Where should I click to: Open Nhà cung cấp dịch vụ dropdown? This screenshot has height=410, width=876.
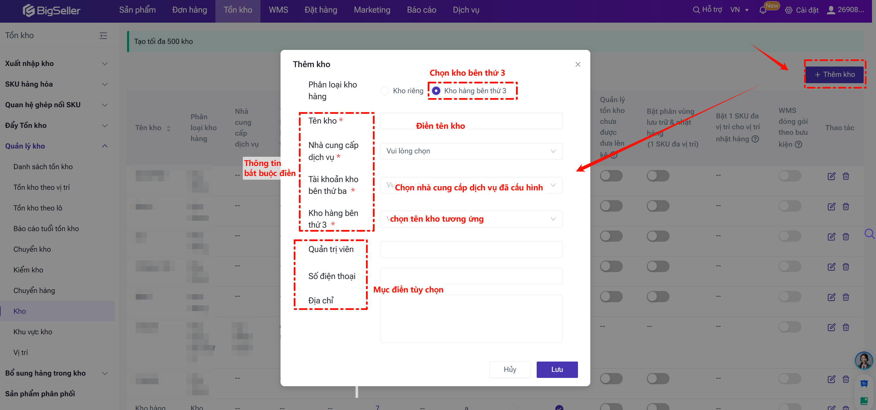click(471, 151)
